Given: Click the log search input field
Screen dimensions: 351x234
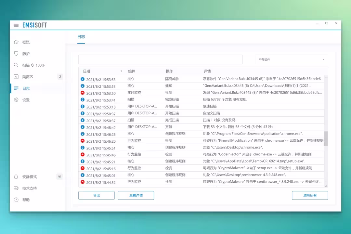Looking at the screenshot, I should [x=161, y=59].
